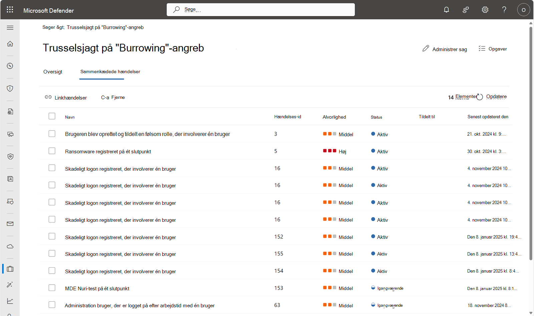The width and height of the screenshot is (534, 316).
Task: Sort by Senest opdateret den column header
Action: tap(488, 117)
